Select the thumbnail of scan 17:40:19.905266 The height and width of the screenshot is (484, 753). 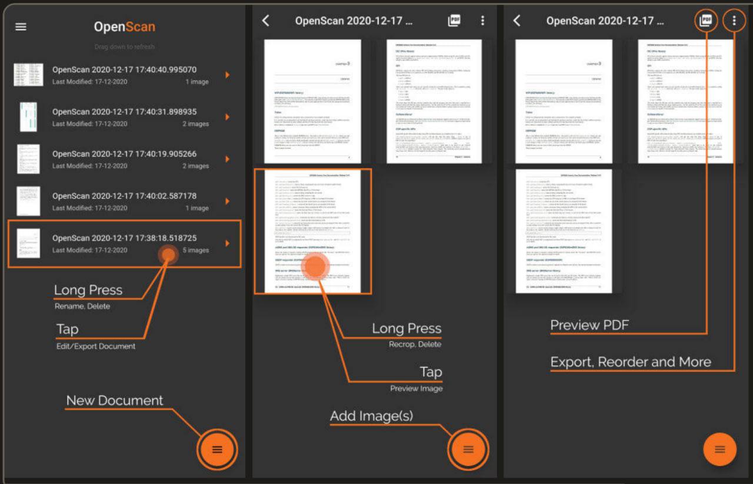(28, 159)
